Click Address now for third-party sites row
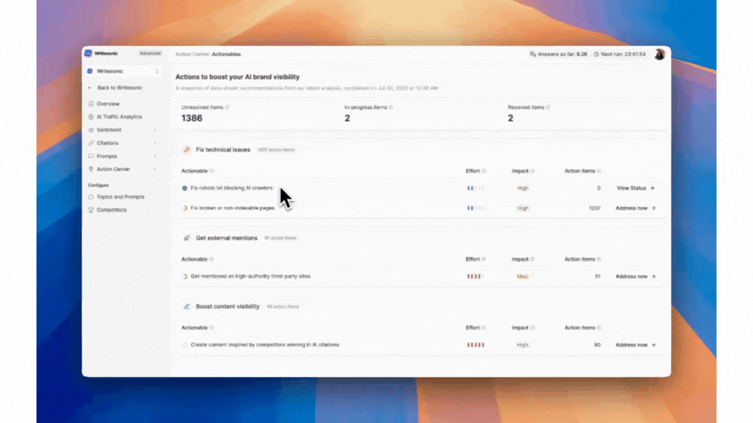The image size is (753, 423). click(635, 276)
